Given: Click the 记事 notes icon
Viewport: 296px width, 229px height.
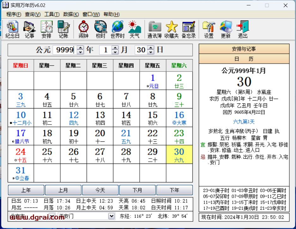Looking at the screenshot, I should click(x=29, y=29).
